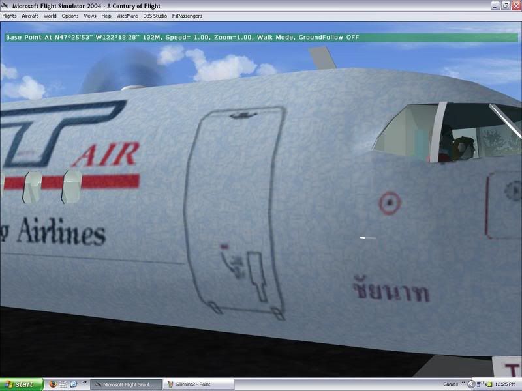
Task: Open the Flights menu
Action: coord(10,15)
